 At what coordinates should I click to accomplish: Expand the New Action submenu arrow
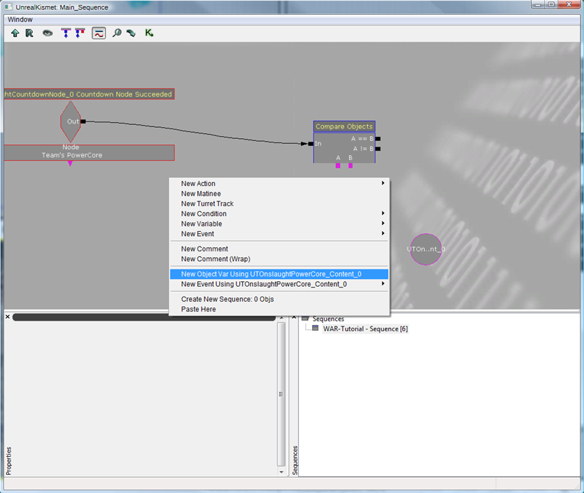coord(383,183)
